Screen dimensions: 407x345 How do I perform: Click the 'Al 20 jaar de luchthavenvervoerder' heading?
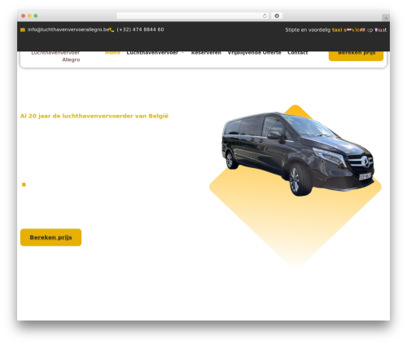pyautogui.click(x=94, y=116)
